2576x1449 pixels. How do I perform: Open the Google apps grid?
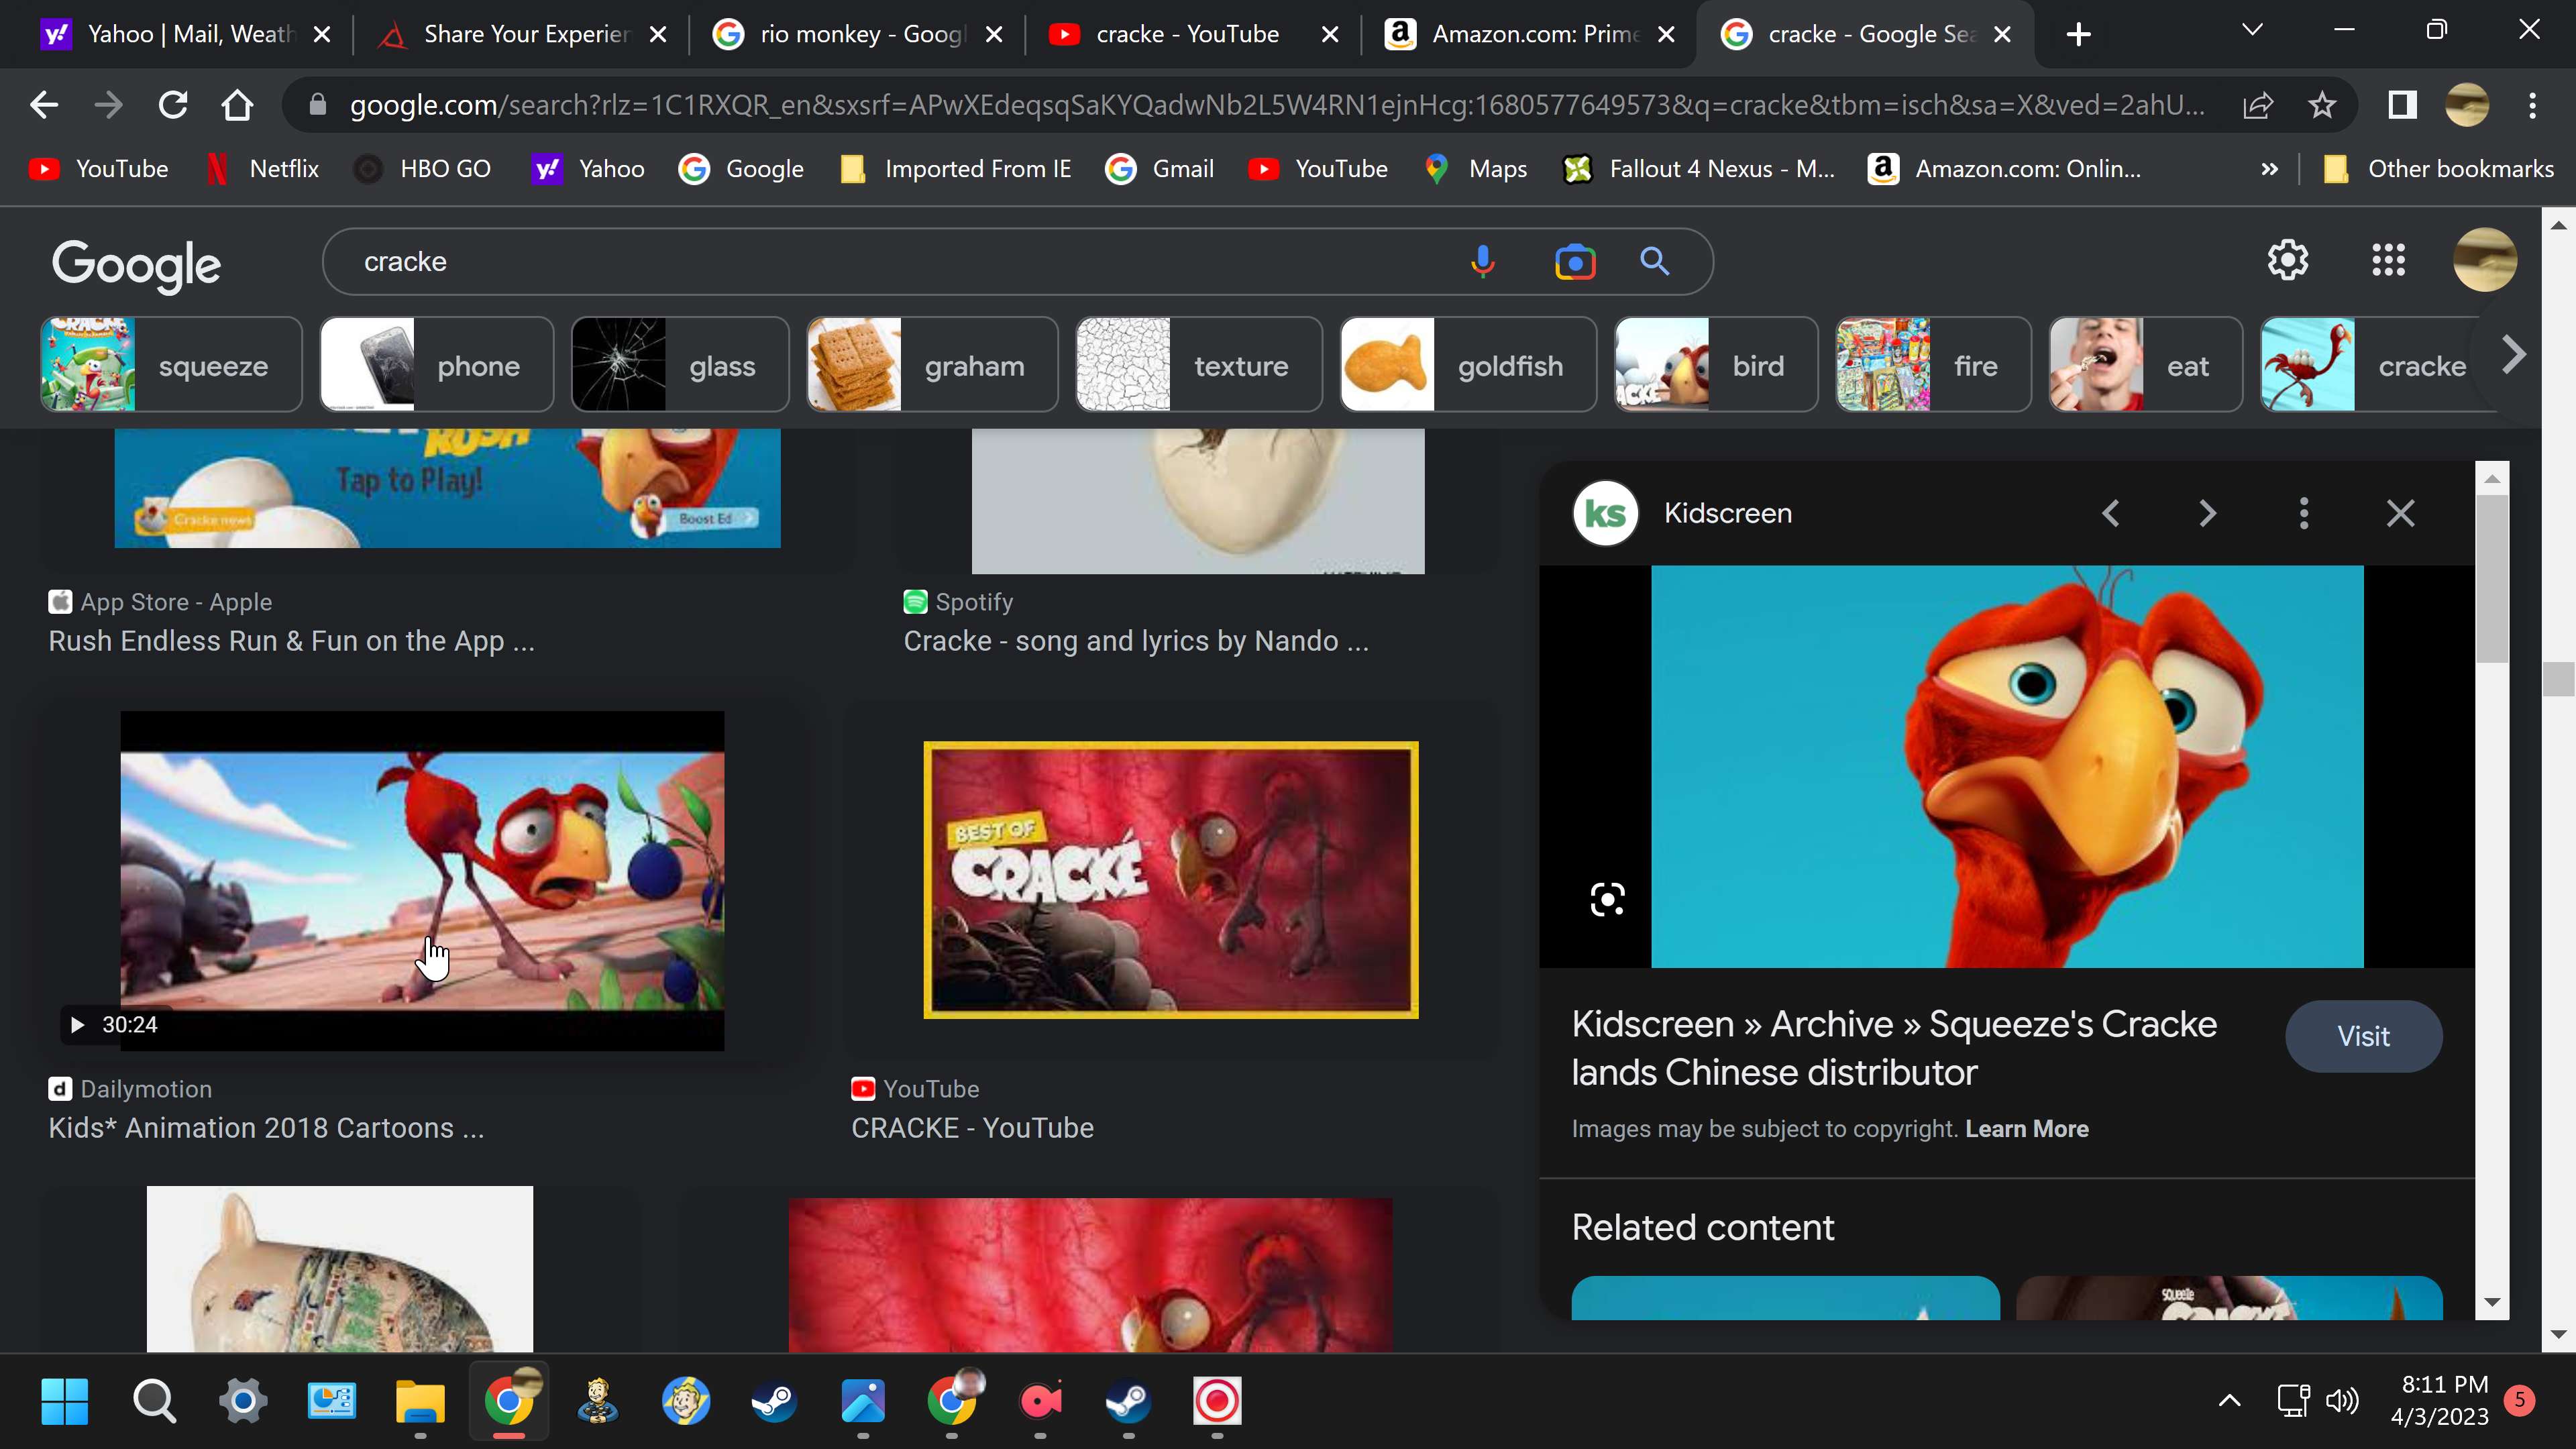coord(2388,260)
